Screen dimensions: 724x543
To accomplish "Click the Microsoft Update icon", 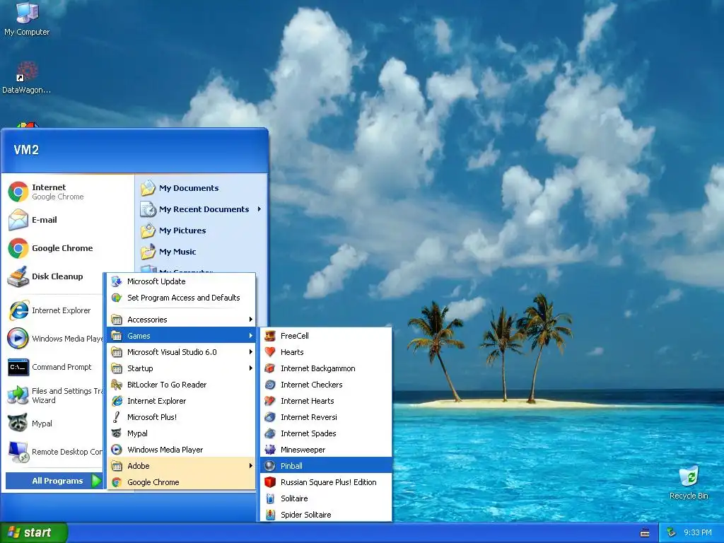I will pos(117,281).
